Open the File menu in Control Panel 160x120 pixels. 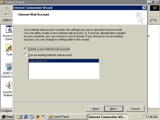[x=7, y=8]
